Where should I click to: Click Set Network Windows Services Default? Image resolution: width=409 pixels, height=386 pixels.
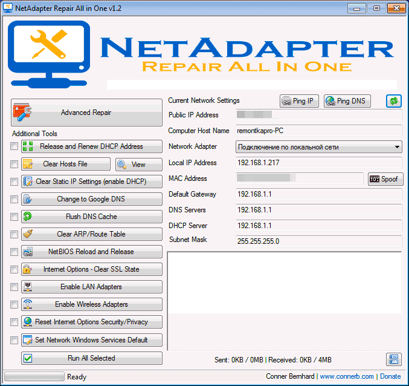point(92,339)
